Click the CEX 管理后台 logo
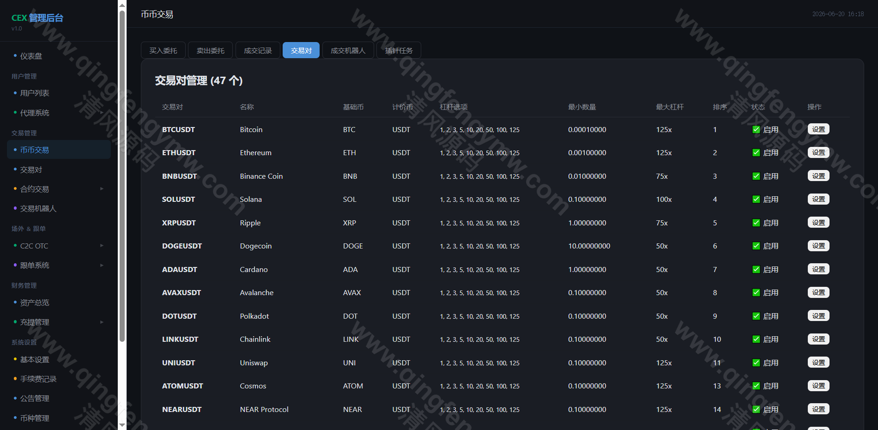 [x=37, y=18]
